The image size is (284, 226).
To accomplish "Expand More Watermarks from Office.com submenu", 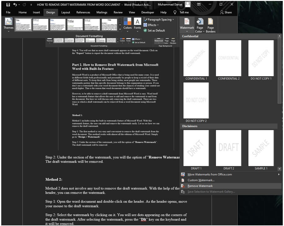I will point(217,175).
